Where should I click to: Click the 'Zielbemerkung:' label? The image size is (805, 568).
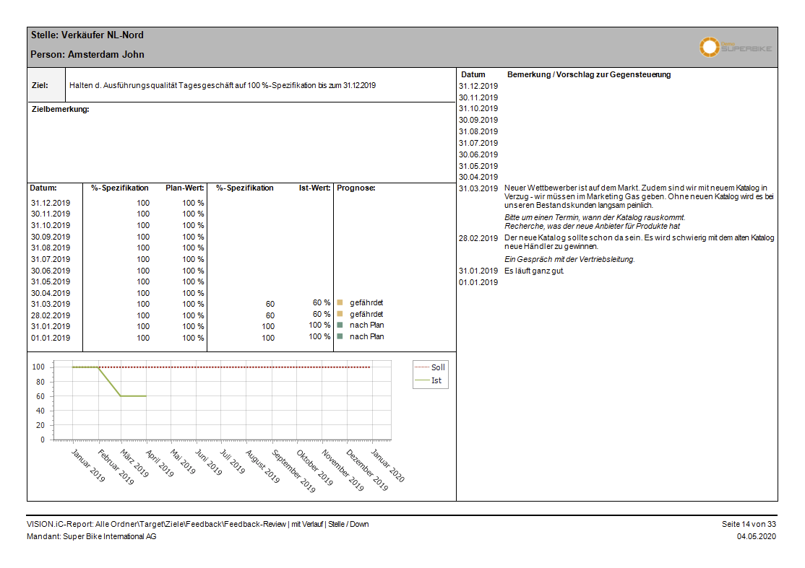coord(61,109)
